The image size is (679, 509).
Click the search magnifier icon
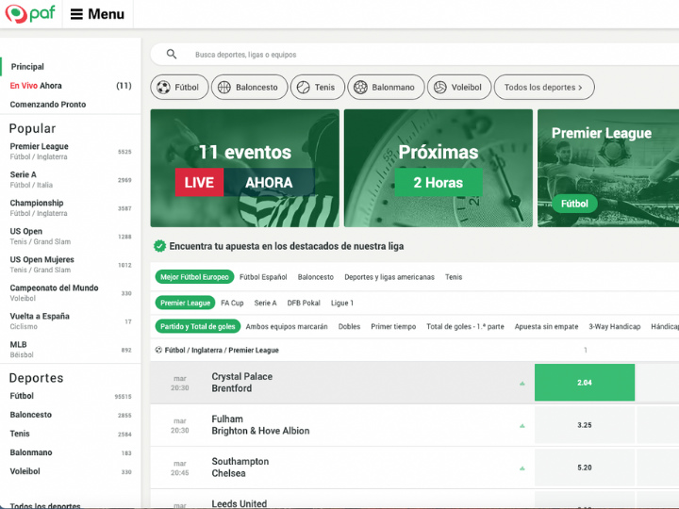pos(172,54)
